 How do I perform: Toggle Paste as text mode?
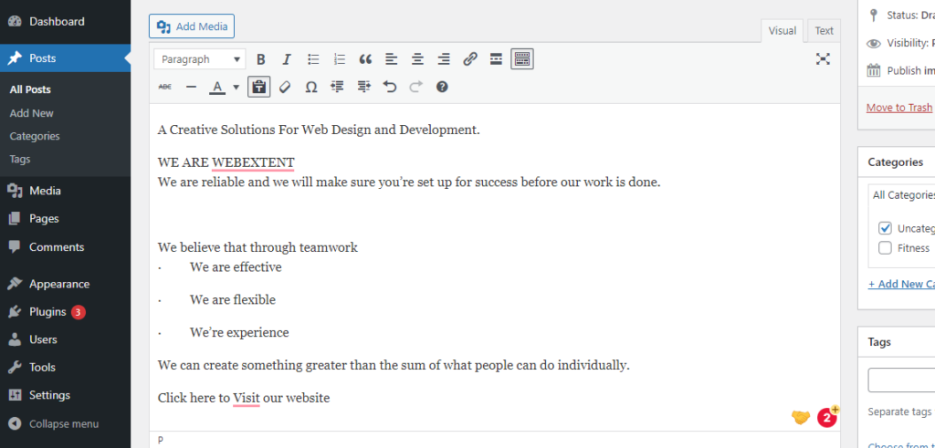pyautogui.click(x=258, y=87)
